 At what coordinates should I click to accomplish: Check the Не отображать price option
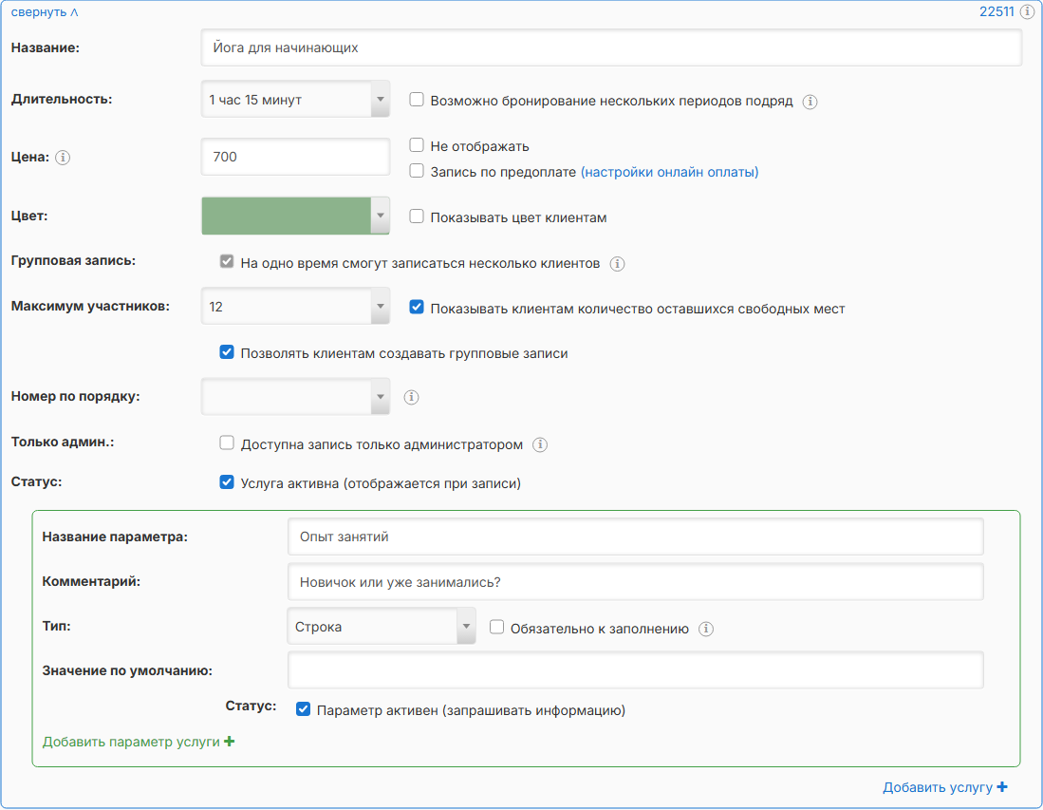[x=417, y=145]
